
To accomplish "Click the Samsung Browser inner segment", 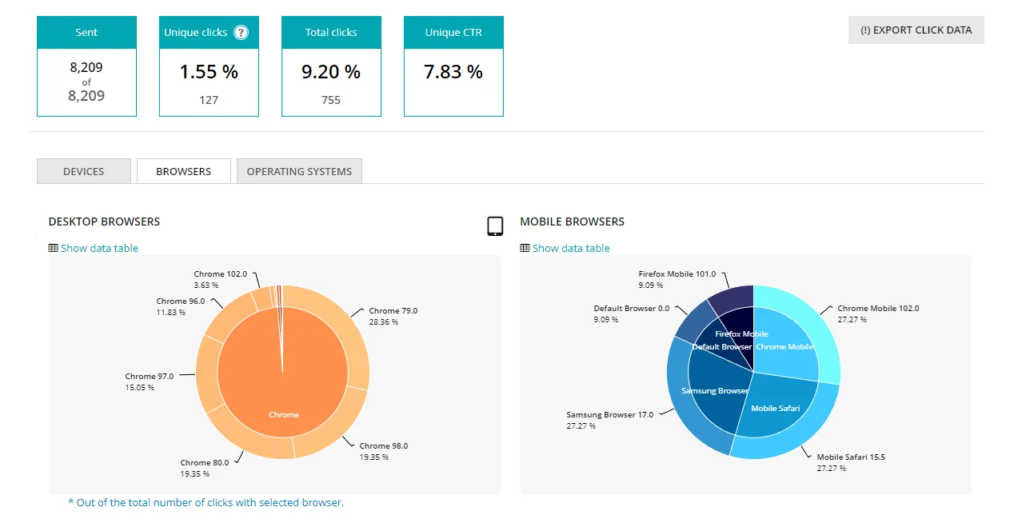I will pos(710,392).
